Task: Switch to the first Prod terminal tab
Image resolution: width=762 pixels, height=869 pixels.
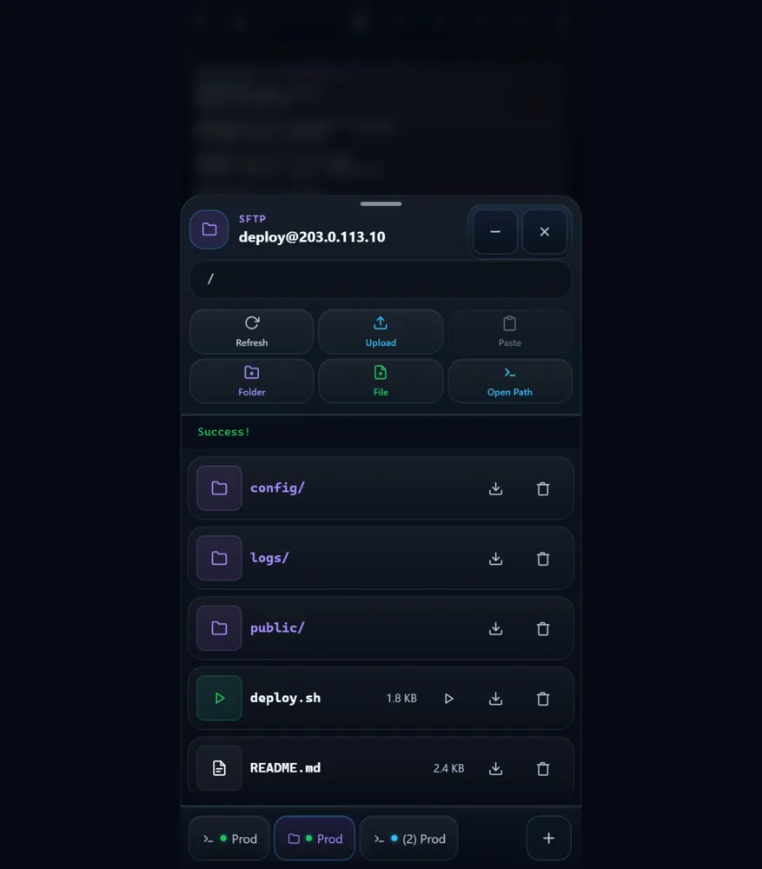Action: coord(229,838)
